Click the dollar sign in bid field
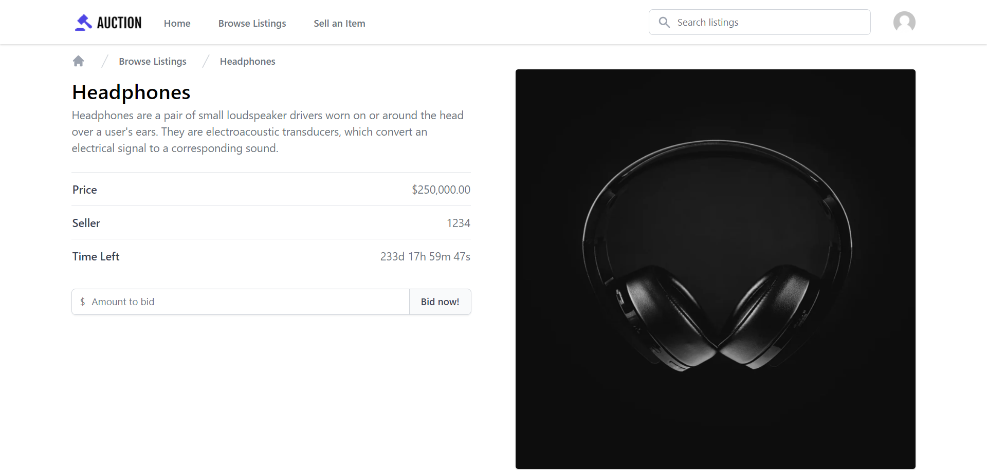The width and height of the screenshot is (987, 470). pos(82,302)
